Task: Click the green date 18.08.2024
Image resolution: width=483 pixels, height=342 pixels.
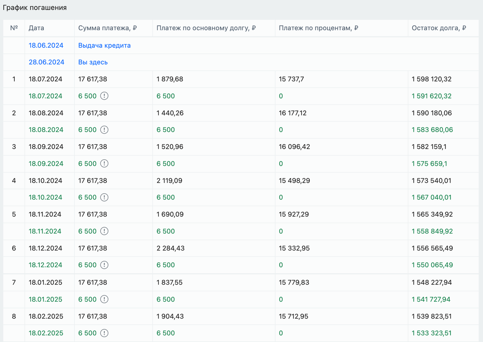Action: 46,130
